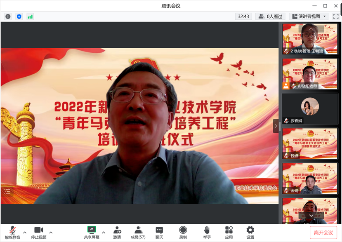The width and height of the screenshot is (342, 242).
Task: Open the 聊天 chat panel
Action: tap(159, 233)
